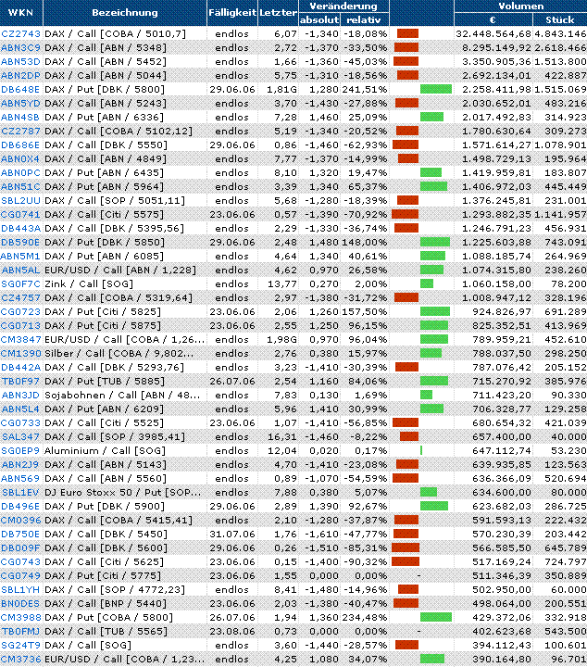Viewport: 587px width, 667px height.
Task: Click the Bezeichnung column header
Action: point(125,12)
